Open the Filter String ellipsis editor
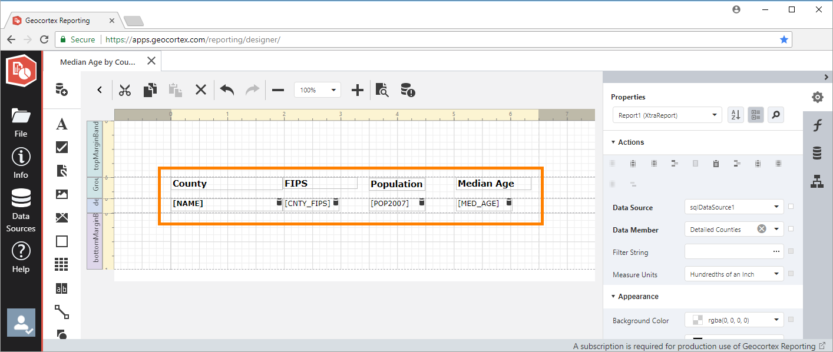This screenshot has width=833, height=352. click(x=776, y=251)
